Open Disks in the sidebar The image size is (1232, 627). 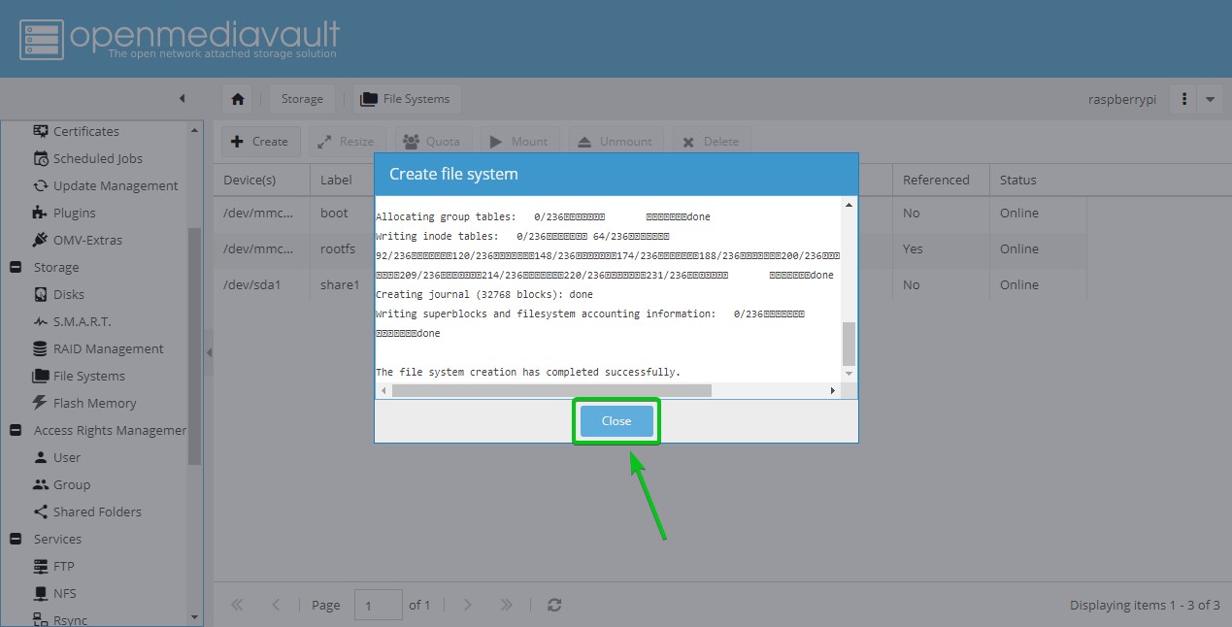pyautogui.click(x=69, y=294)
